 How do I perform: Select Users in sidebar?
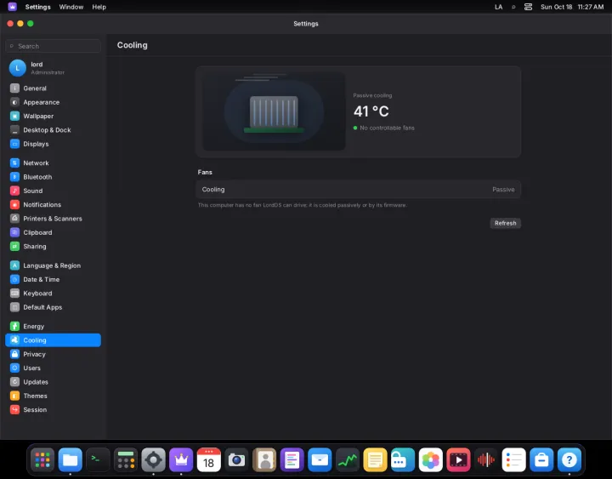53,368
